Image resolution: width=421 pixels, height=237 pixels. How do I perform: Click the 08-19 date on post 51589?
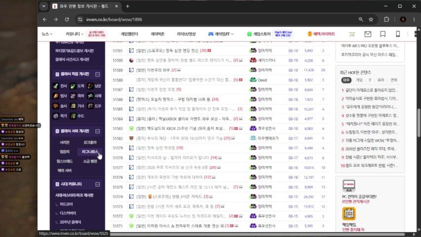293,70
